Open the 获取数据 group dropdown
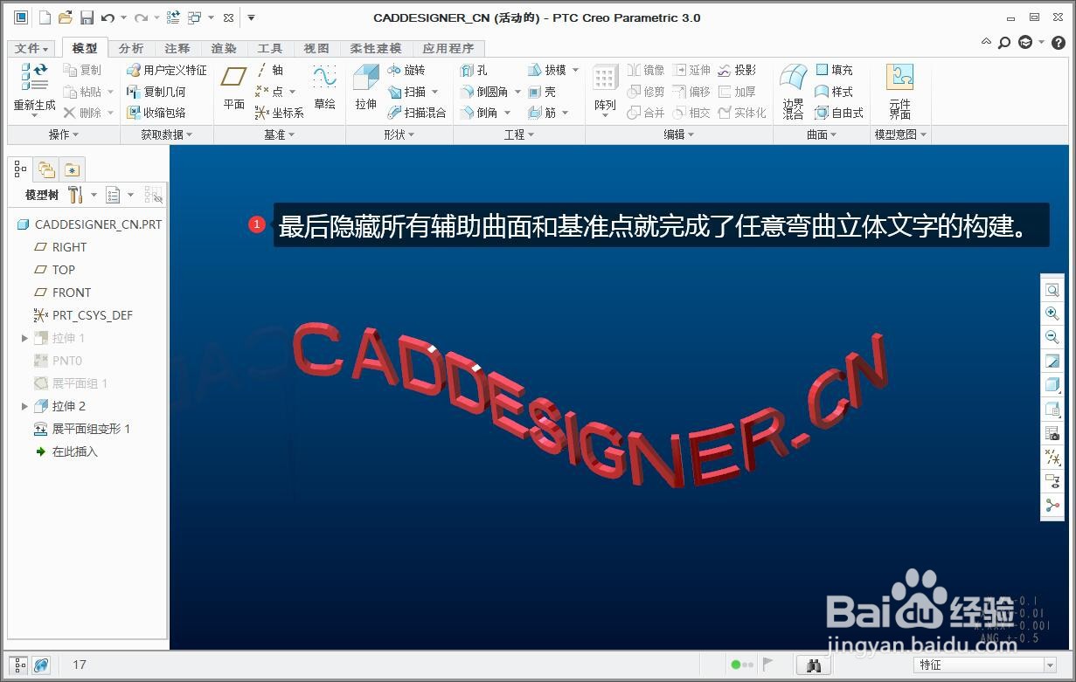1076x682 pixels. [x=166, y=134]
